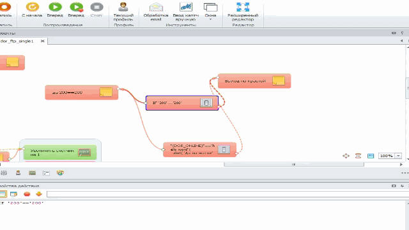
Task: Open 'Расширенный редактор' advanced editor
Action: point(243,11)
